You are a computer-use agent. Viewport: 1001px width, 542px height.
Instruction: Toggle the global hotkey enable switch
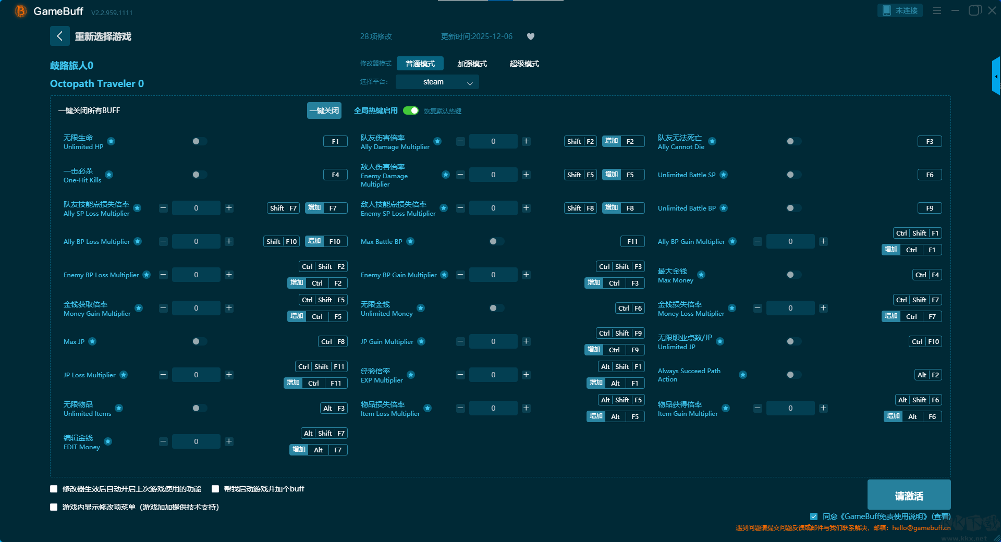pos(411,110)
